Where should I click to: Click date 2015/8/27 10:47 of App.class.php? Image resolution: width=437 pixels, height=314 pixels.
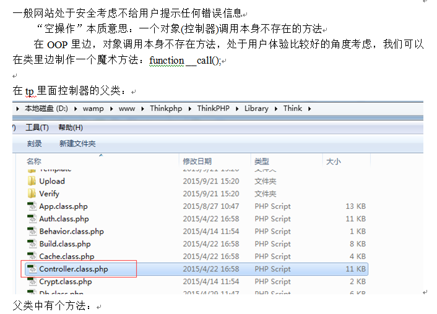tap(211, 206)
